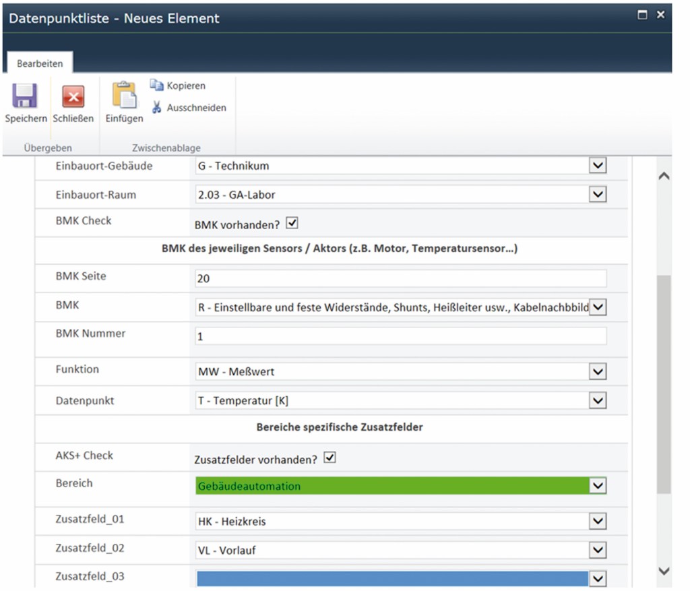Click the Speichern floppy disk icon

pos(26,96)
